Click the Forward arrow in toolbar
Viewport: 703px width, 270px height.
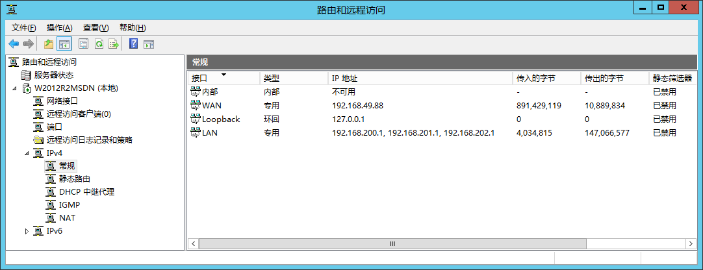click(28, 44)
